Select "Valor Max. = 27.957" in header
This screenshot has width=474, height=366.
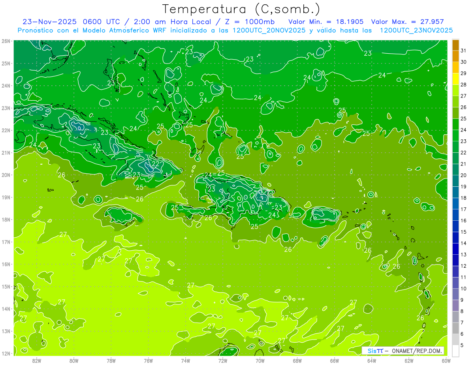click(407, 22)
